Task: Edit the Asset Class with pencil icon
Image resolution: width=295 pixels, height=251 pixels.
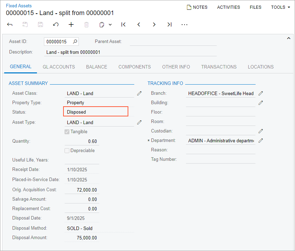Action: click(x=139, y=93)
